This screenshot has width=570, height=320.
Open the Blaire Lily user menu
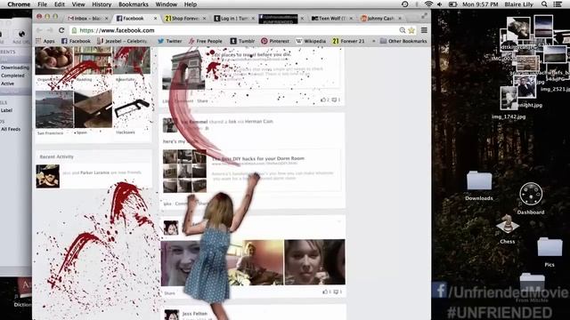(518, 4)
